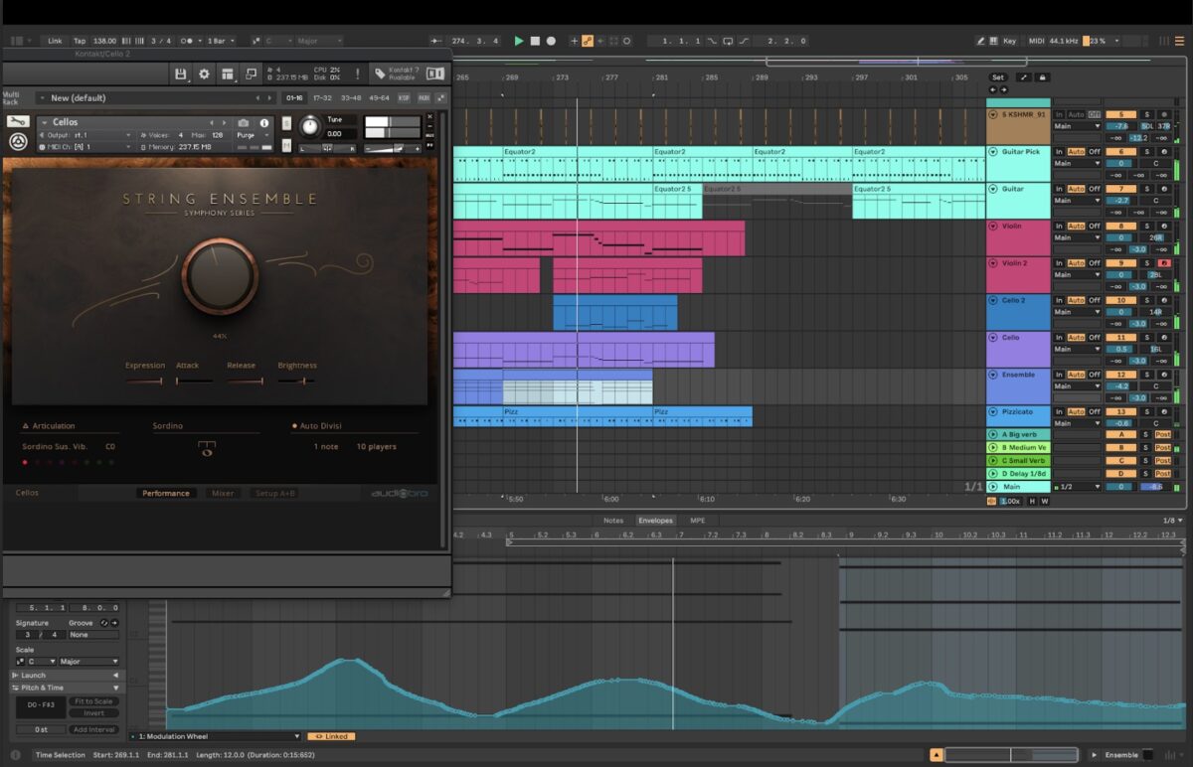Toggle Post on A Big verb return
1193x767 pixels.
pyautogui.click(x=1162, y=435)
